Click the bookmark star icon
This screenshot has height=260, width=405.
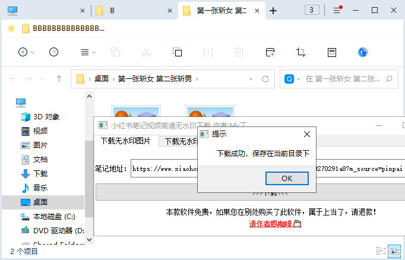[11, 28]
